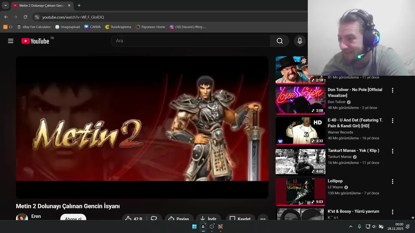Click the scrollbar down arrow
This screenshot has height=233, width=415.
[x=413, y=218]
